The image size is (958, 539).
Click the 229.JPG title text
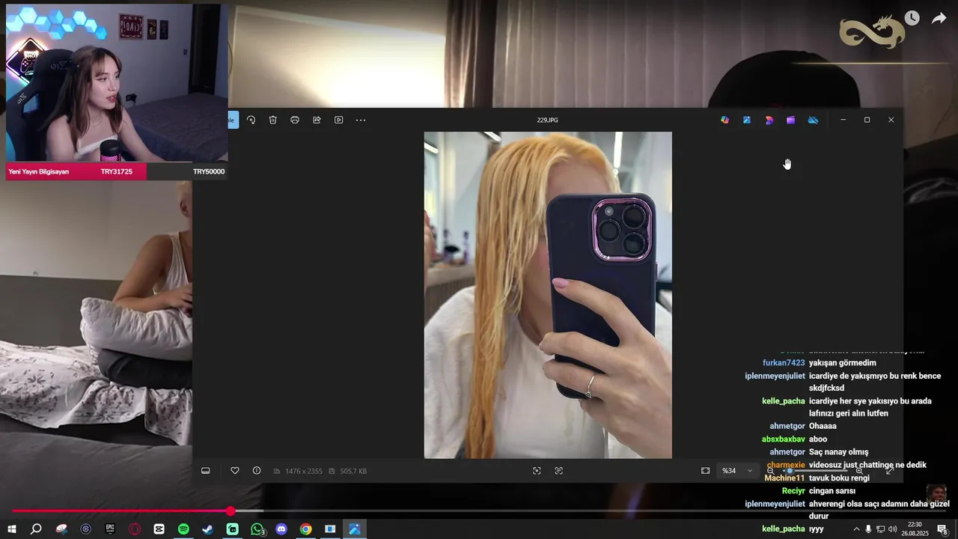(547, 120)
